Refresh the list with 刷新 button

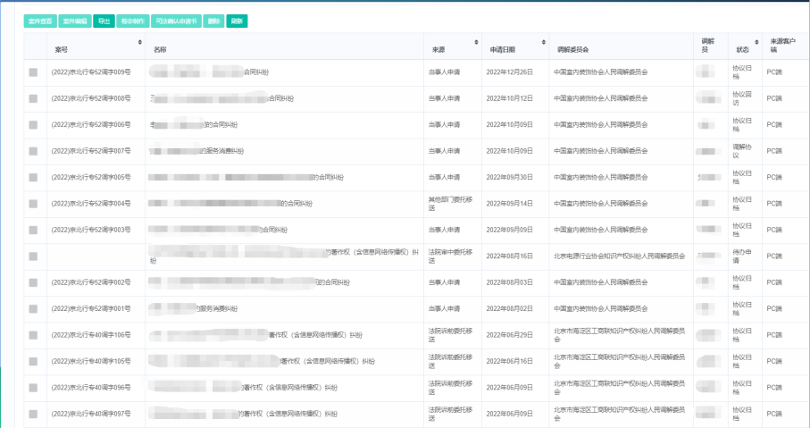[237, 21]
